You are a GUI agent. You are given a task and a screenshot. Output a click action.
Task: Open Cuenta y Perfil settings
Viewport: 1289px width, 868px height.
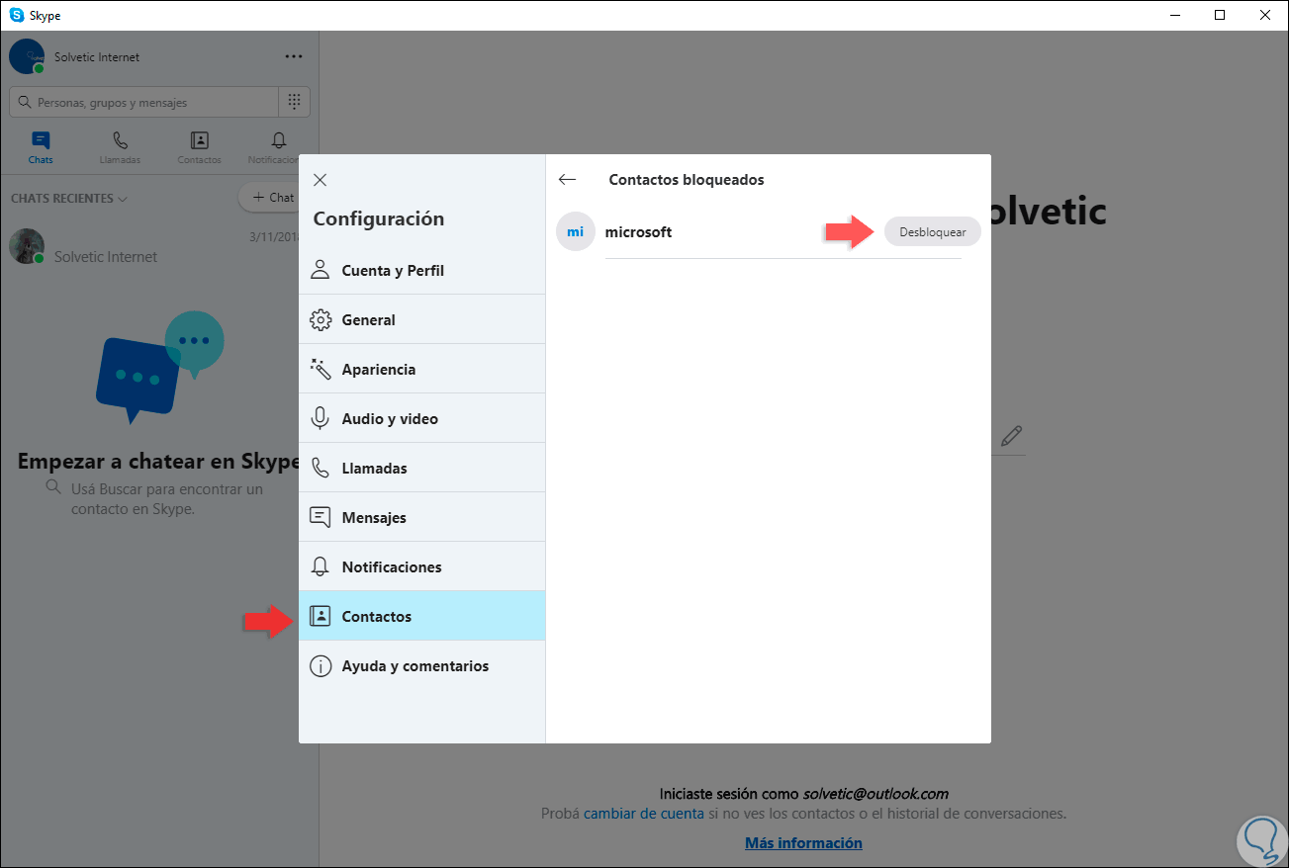click(421, 270)
